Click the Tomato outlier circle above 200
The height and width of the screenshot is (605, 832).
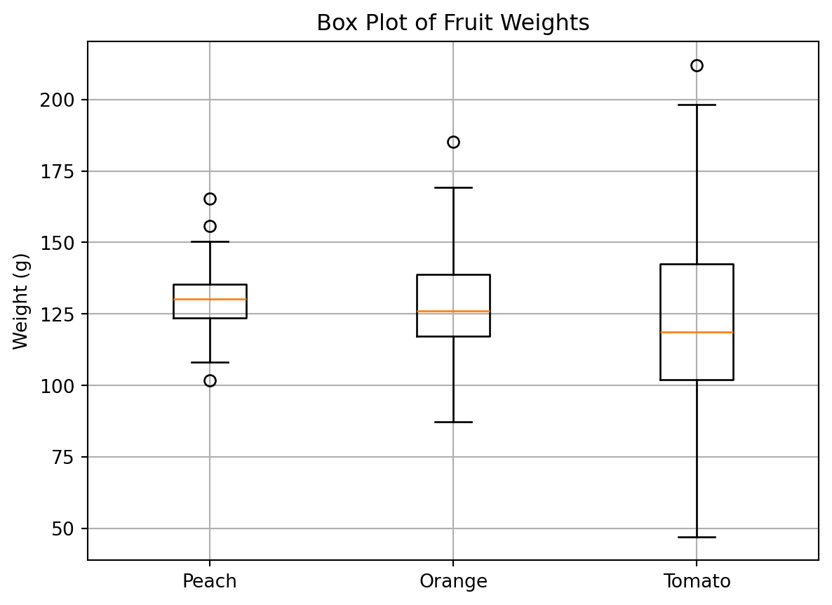(x=697, y=65)
